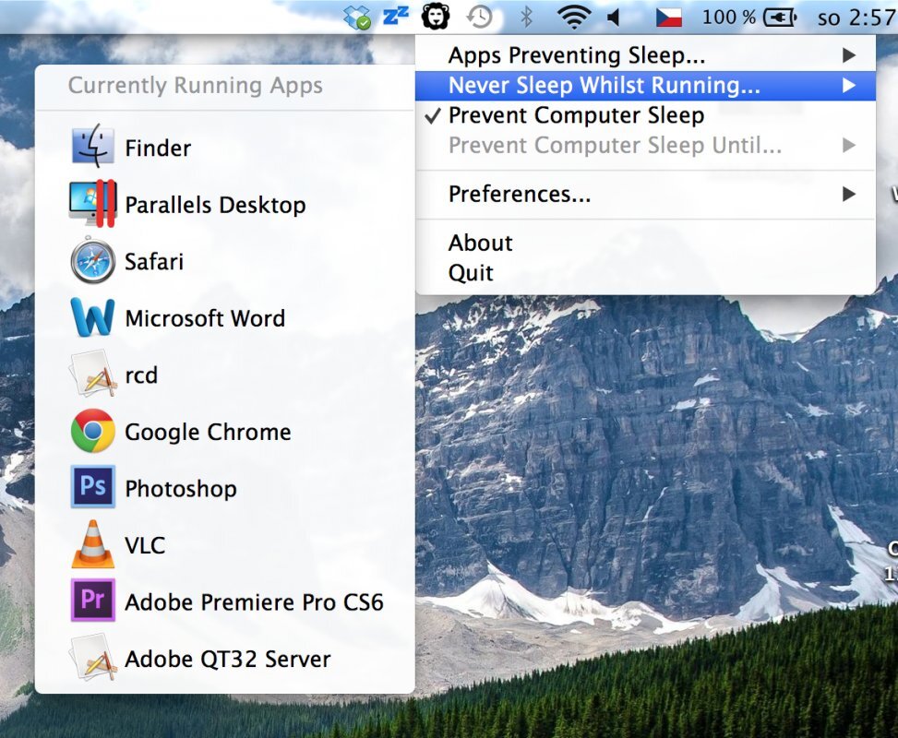The image size is (898, 738).
Task: Expand the Preferences submenu arrow
Action: 848,194
